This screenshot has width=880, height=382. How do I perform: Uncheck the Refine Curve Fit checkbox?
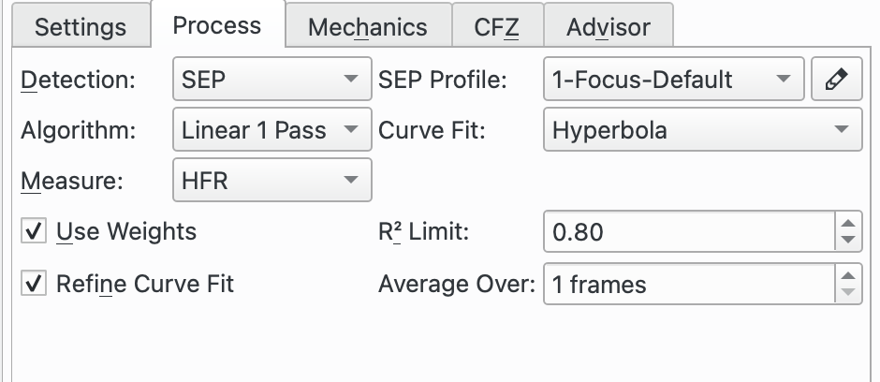[x=34, y=284]
